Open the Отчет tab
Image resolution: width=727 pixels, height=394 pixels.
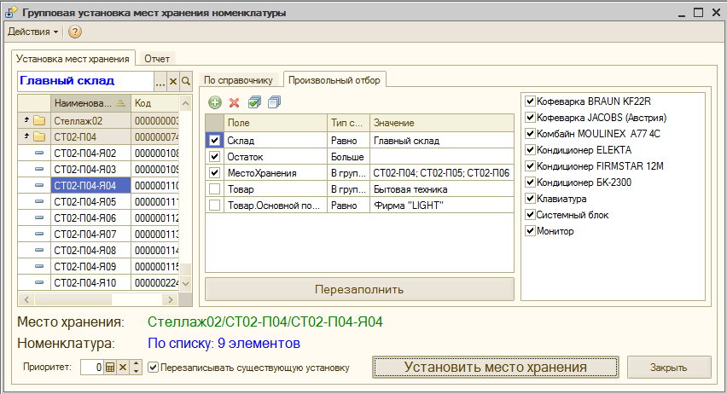click(157, 59)
